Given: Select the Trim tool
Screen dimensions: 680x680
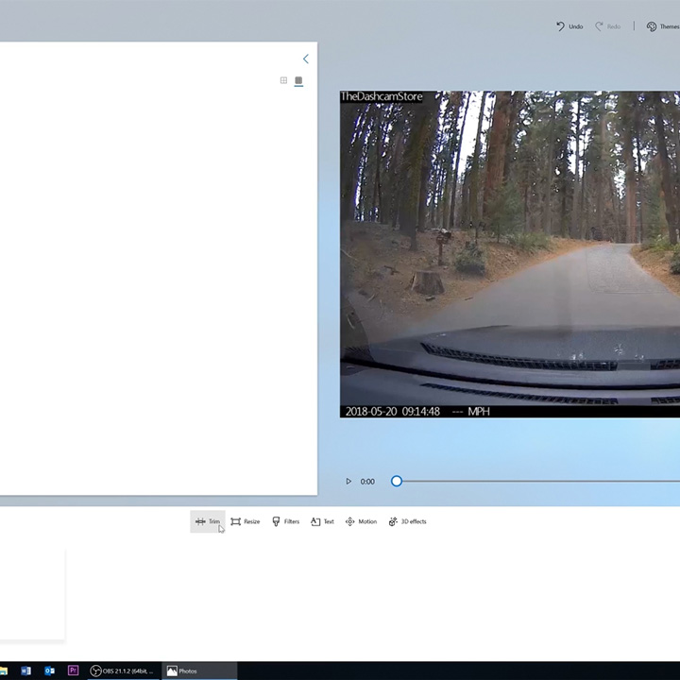Looking at the screenshot, I should pyautogui.click(x=208, y=521).
